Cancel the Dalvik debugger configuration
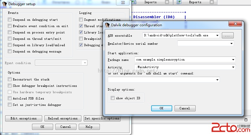Screen dimensions: 251x135 tap(185, 108)
